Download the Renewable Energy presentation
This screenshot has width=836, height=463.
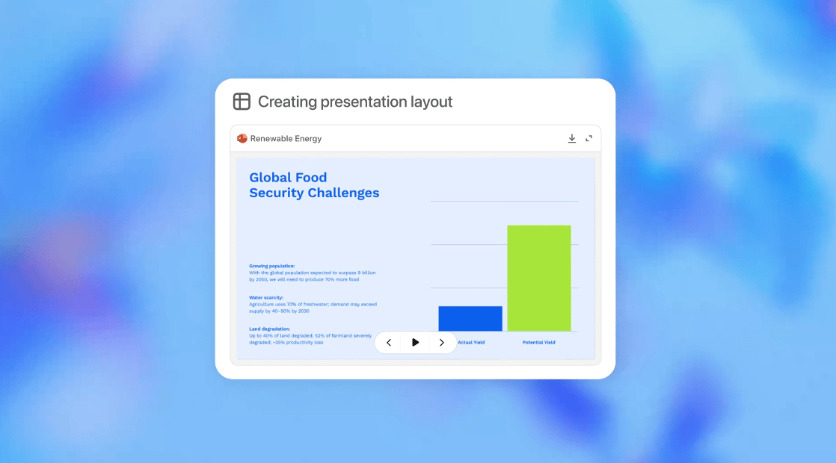pos(571,138)
